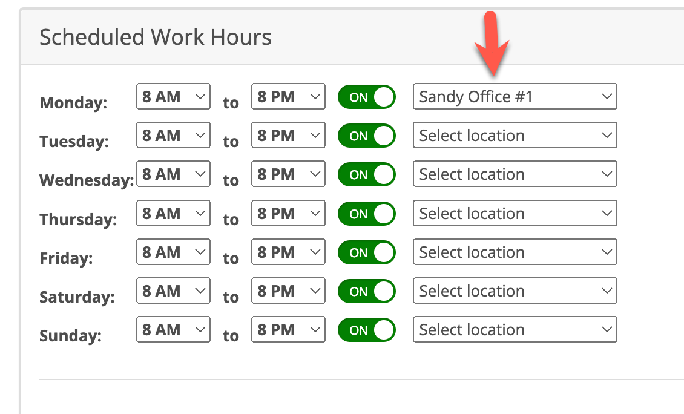684x414 pixels.
Task: Disable Saturday's schedule toggle
Action: pyautogui.click(x=366, y=291)
